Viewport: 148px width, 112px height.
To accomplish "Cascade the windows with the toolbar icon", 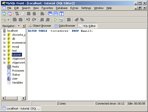I will (50, 14).
